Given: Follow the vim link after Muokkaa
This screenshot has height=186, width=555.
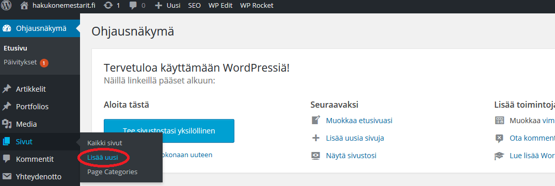Looking at the screenshot, I should pyautogui.click(x=549, y=121).
